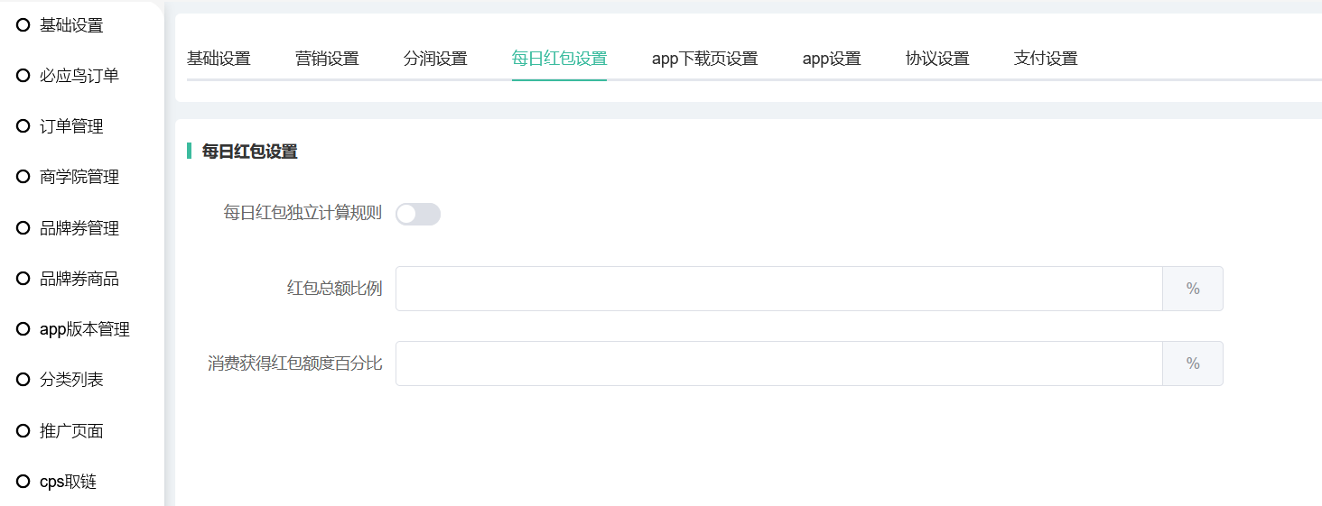Switch to the 营销设置 tab

click(x=327, y=59)
